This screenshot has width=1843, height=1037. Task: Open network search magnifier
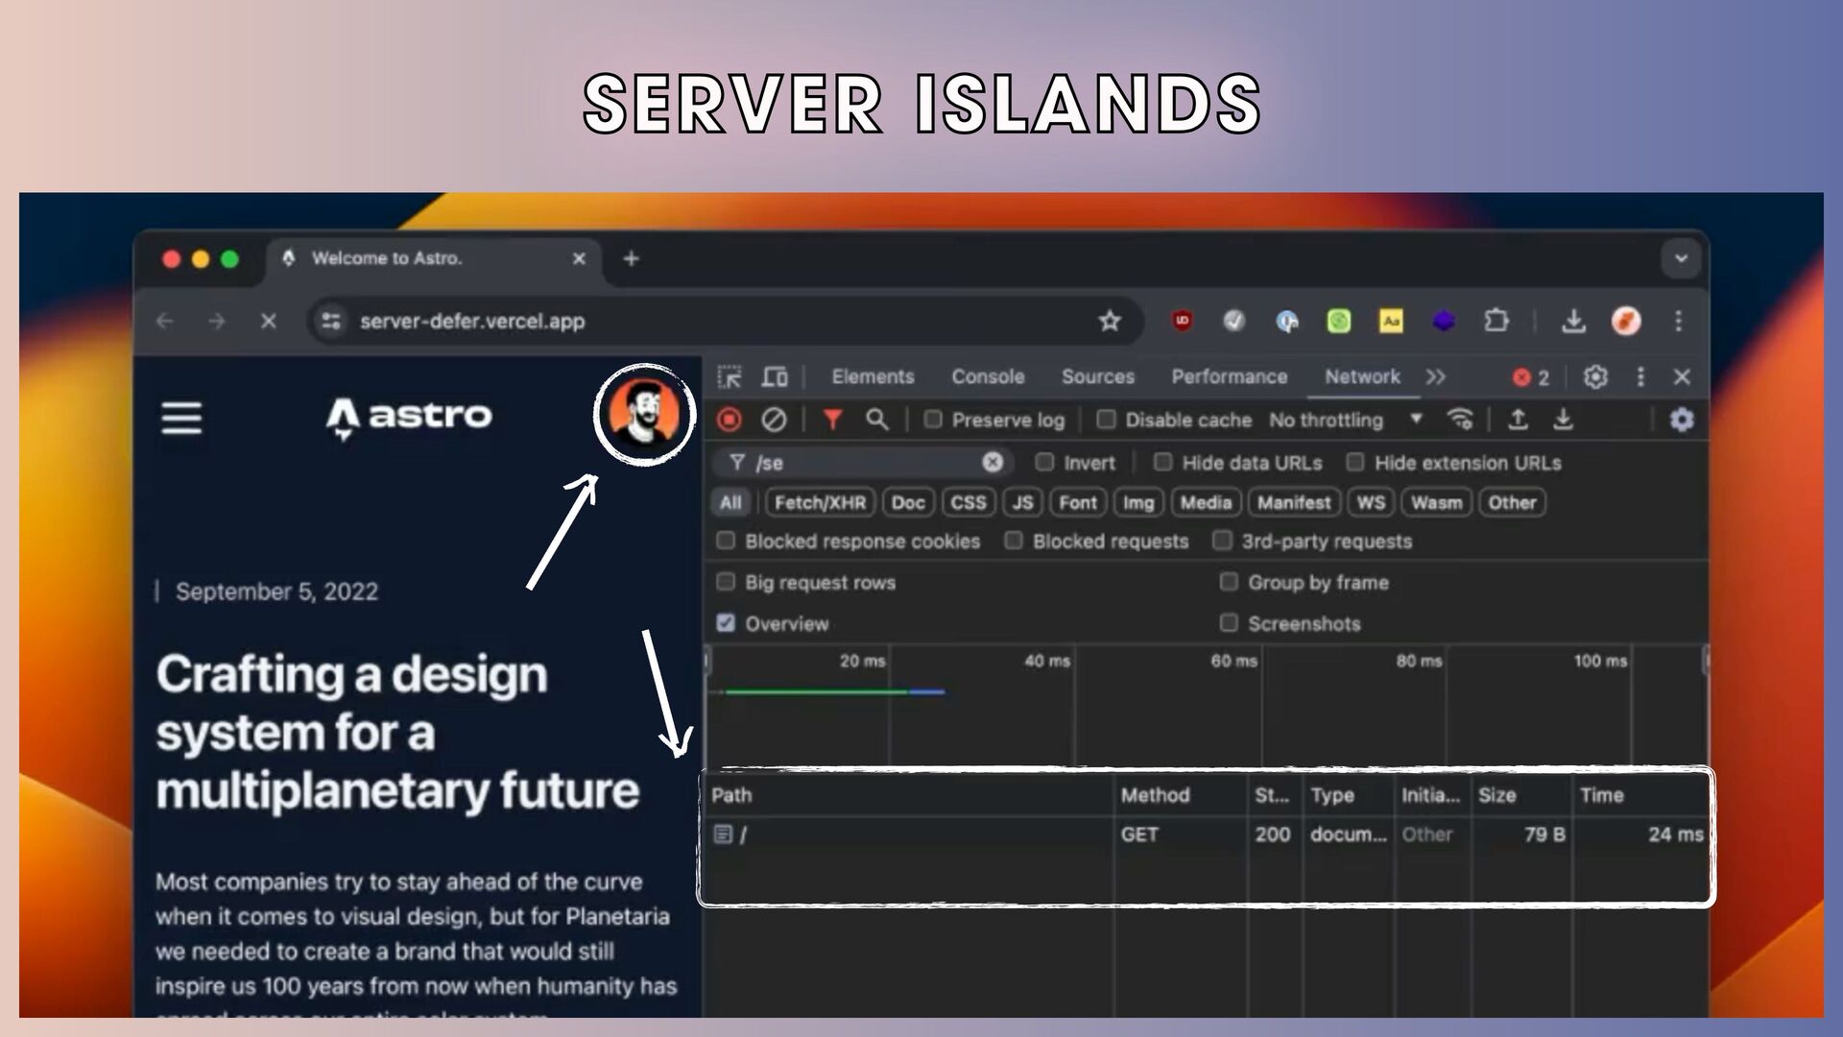[876, 420]
